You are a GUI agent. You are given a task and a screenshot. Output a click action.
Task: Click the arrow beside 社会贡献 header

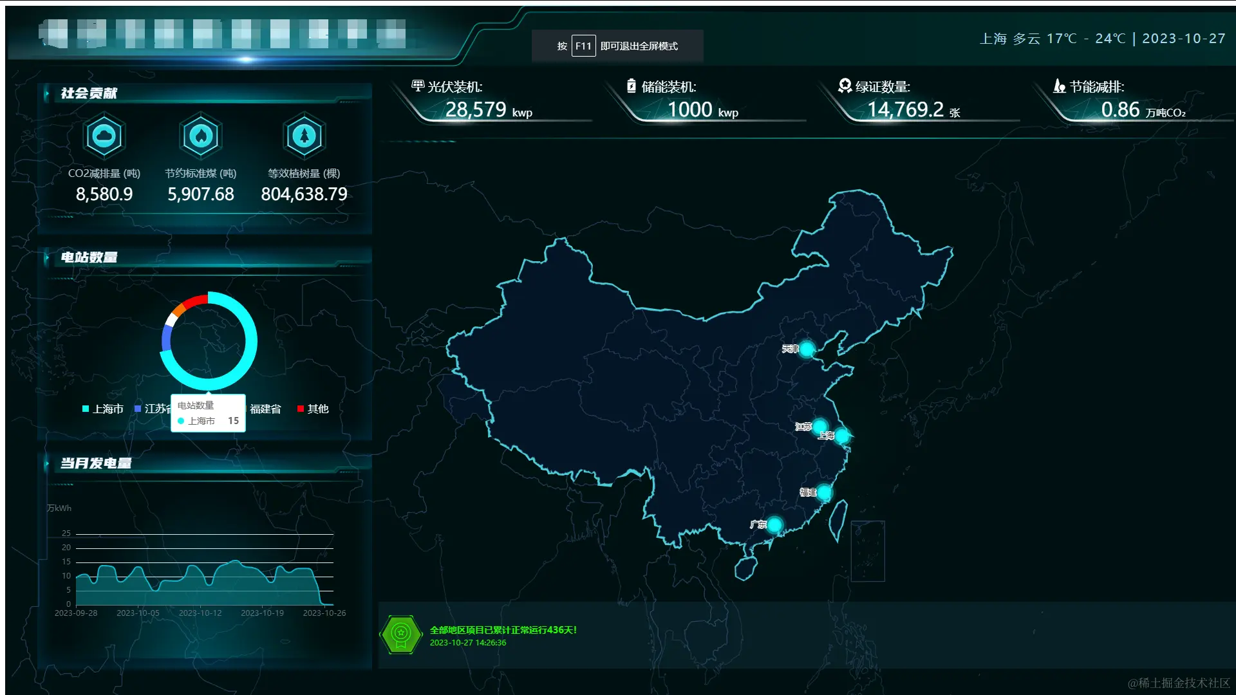pos(47,94)
